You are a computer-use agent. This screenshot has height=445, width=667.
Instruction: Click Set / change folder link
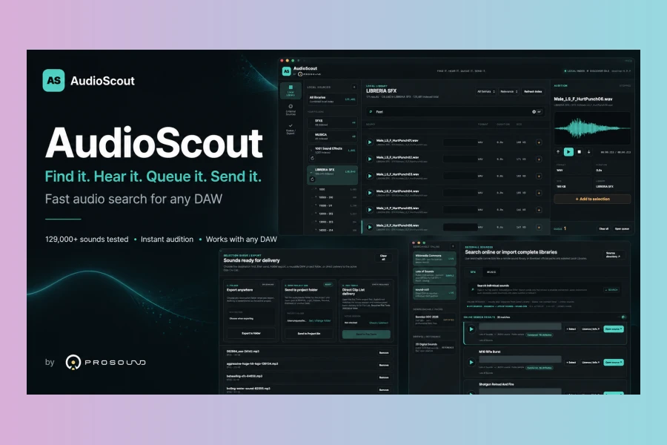coord(319,320)
